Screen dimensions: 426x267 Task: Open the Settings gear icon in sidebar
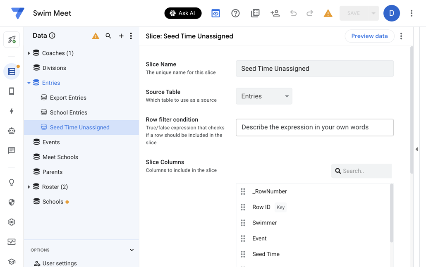pyautogui.click(x=12, y=222)
